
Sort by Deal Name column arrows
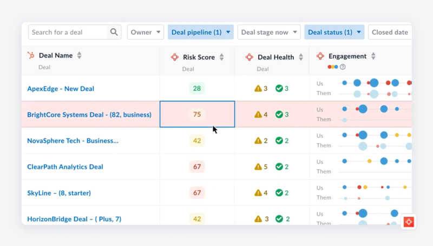[x=79, y=56]
